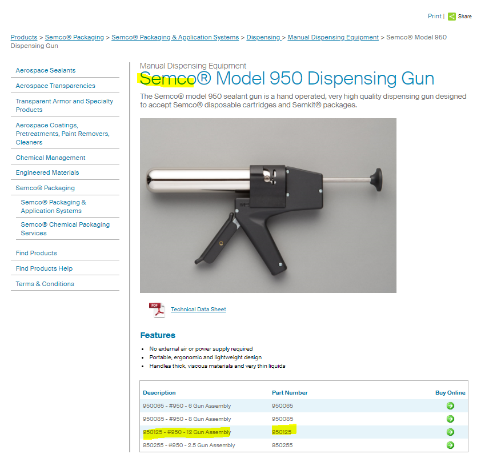
Task: Click the green Share icon
Action: 452,17
